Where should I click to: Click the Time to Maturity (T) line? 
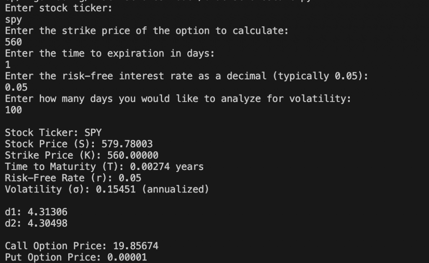[x=104, y=167]
